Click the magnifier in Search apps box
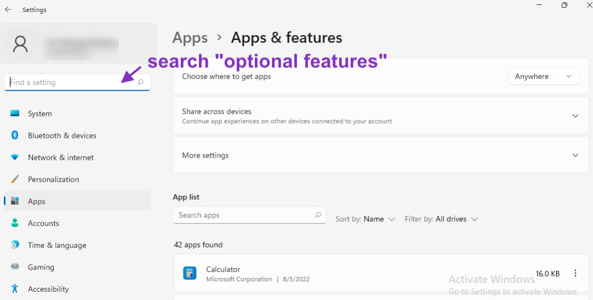The width and height of the screenshot is (593, 300). [x=318, y=215]
